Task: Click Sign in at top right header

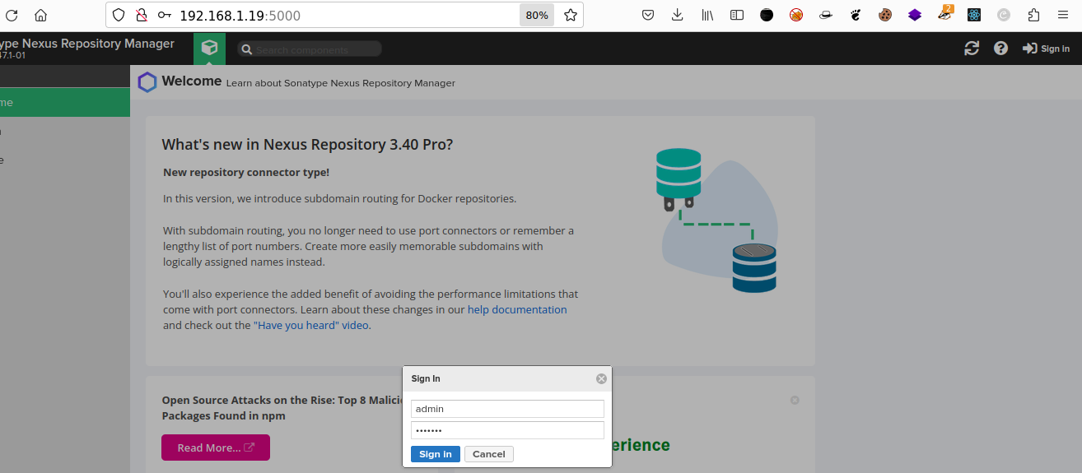Action: pos(1046,49)
